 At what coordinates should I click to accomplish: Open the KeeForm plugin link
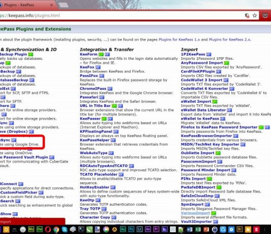point(88,54)
